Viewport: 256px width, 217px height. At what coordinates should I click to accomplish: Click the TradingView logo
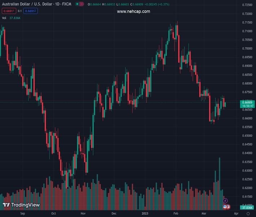tap(21, 205)
